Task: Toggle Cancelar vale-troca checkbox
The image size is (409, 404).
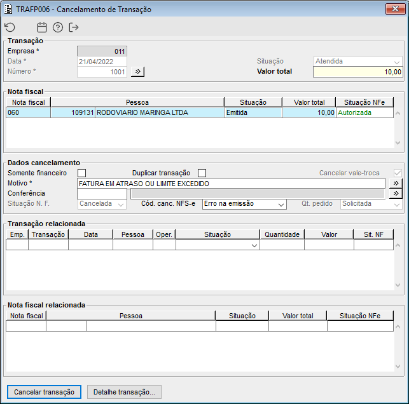Action: 398,173
